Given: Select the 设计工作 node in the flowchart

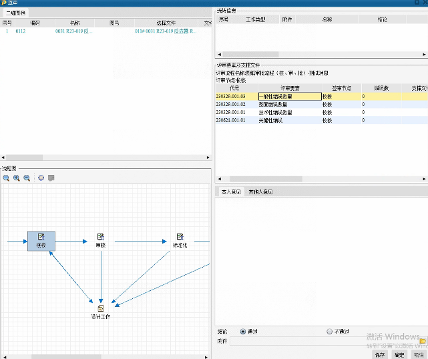Looking at the screenshot, I should tap(100, 311).
